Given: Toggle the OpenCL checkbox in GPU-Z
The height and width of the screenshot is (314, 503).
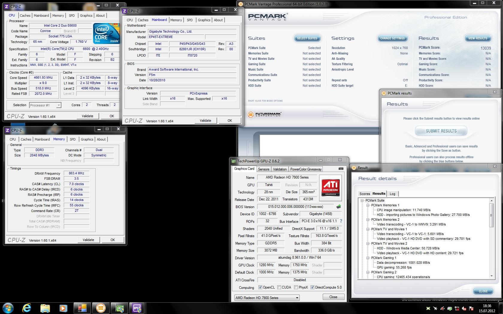Looking at the screenshot, I should [260, 287].
